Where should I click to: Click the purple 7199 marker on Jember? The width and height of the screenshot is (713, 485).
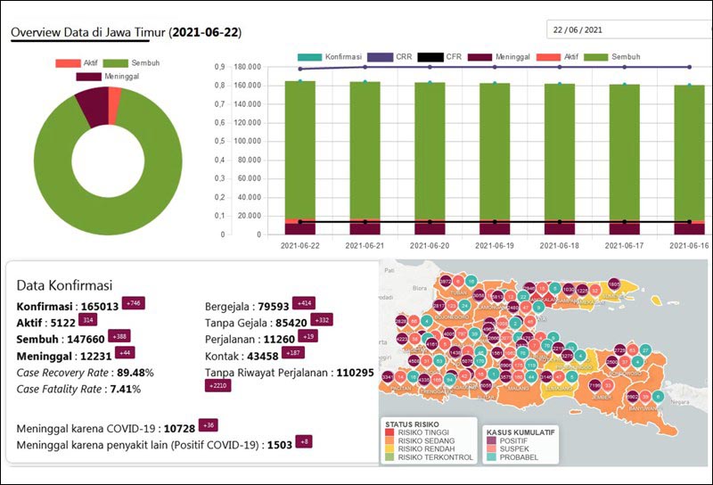593,385
